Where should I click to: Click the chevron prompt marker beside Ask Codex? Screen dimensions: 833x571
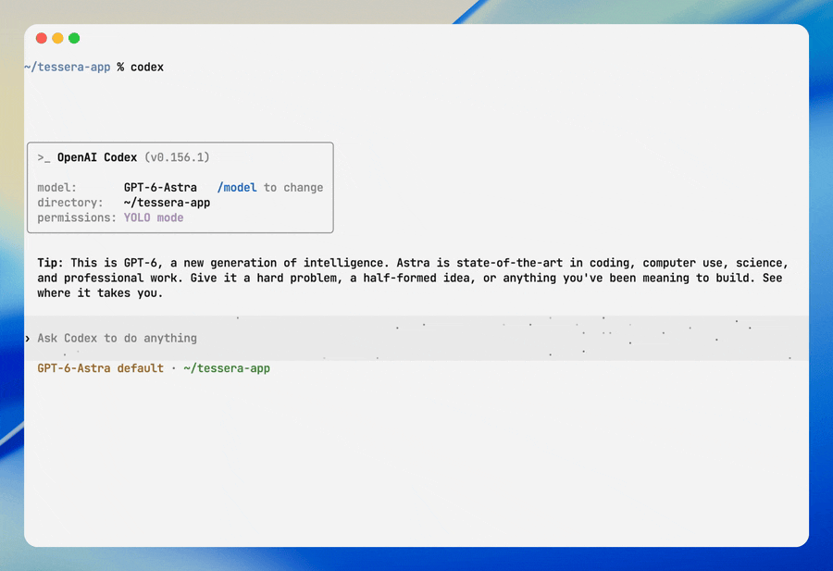pos(28,339)
